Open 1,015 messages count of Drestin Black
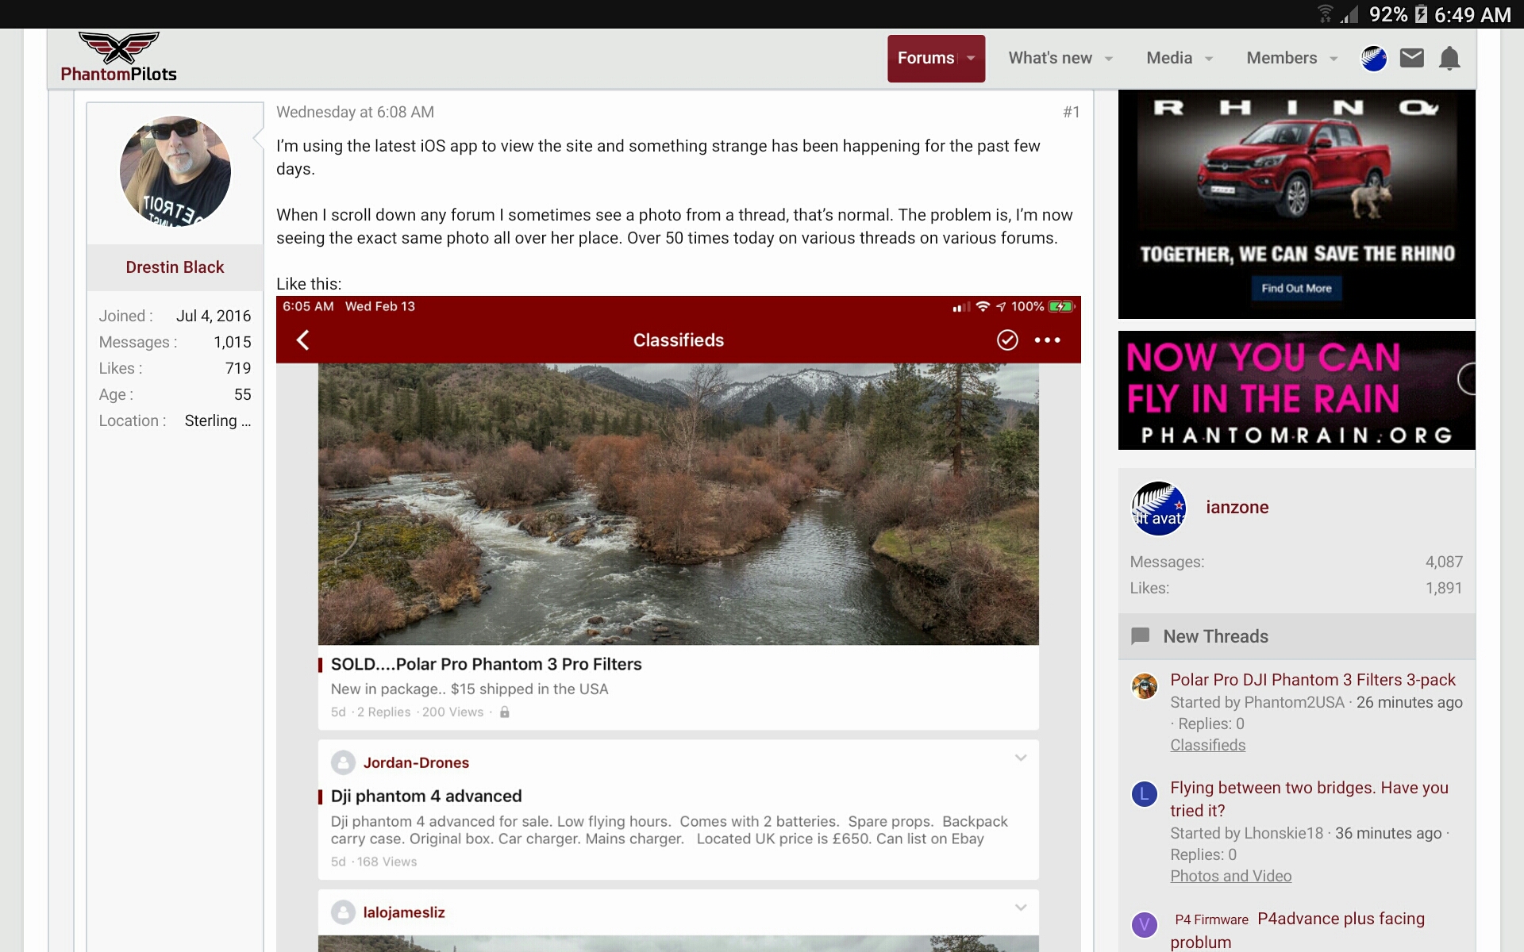This screenshot has height=952, width=1524. pyautogui.click(x=232, y=342)
